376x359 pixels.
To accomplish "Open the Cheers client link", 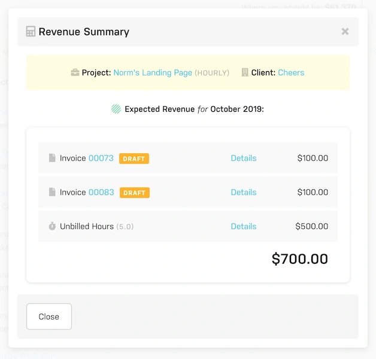I will (x=291, y=73).
